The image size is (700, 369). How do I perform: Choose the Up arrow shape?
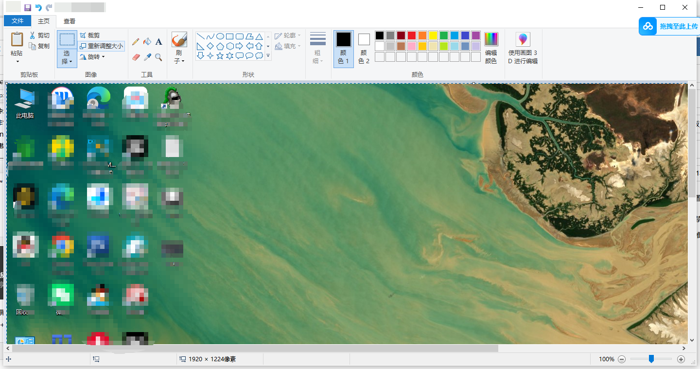[259, 46]
